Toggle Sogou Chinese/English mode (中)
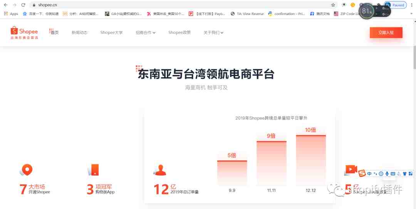This screenshot has height=209, width=416. (369, 174)
